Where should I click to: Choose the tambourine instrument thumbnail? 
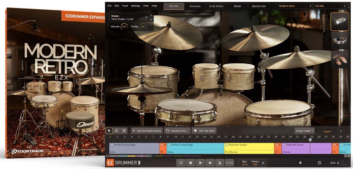coord(340,41)
